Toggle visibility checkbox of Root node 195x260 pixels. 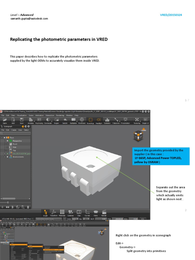tap(5, 138)
